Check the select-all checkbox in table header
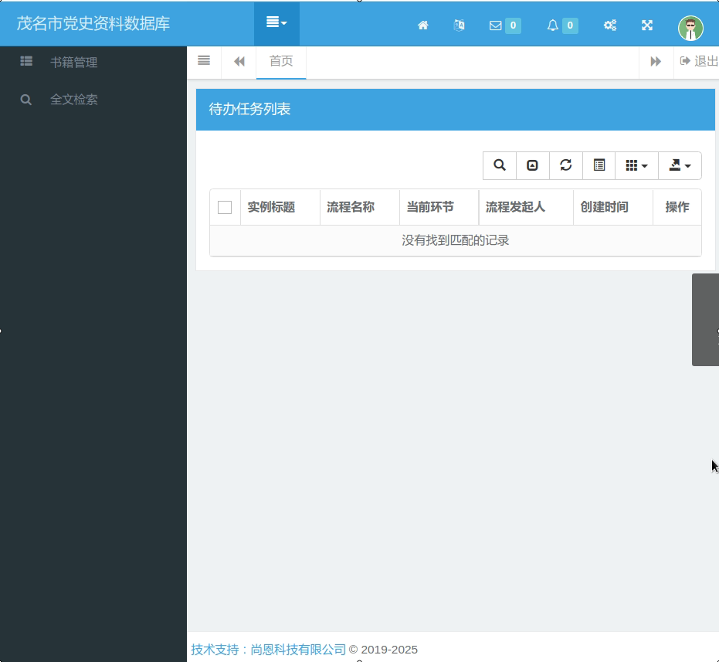 coord(225,206)
